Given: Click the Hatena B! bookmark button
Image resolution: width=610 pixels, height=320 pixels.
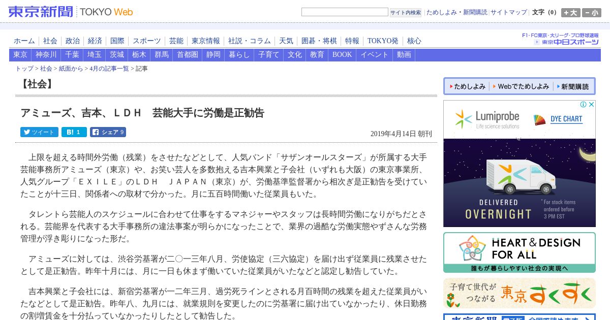Looking at the screenshot, I should click(74, 132).
